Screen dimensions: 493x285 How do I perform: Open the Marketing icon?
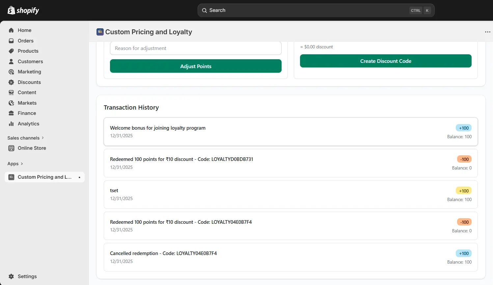[12, 71]
